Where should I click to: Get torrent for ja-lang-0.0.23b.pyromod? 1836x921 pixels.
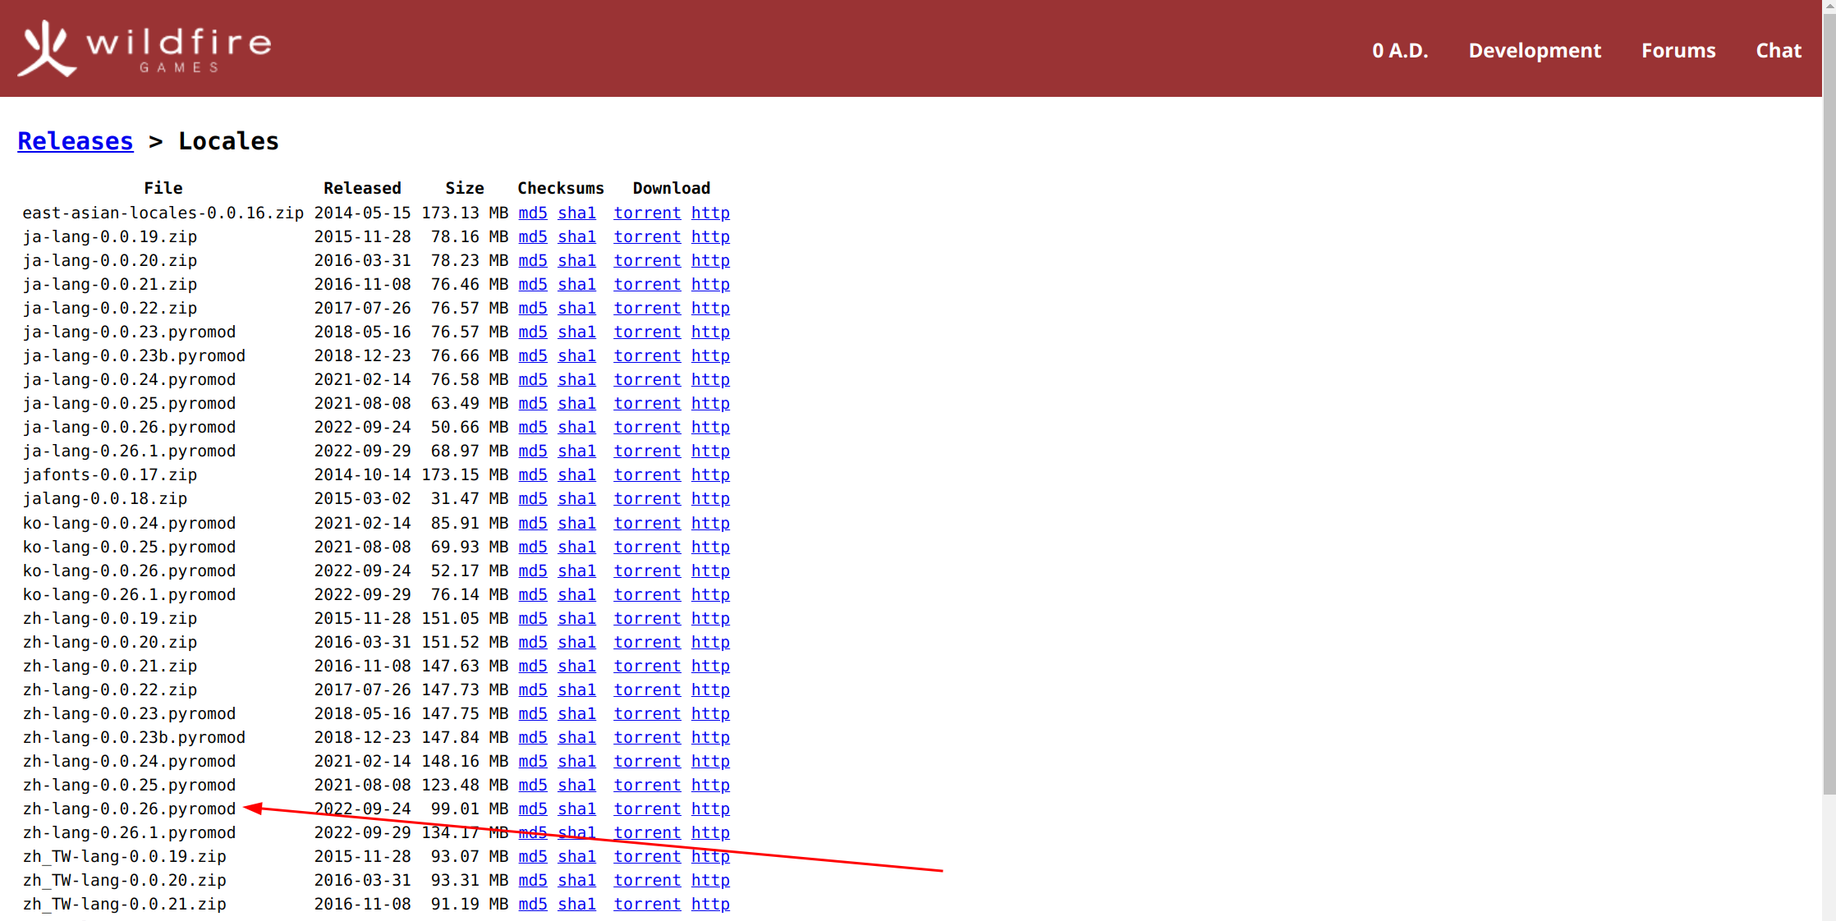647,355
